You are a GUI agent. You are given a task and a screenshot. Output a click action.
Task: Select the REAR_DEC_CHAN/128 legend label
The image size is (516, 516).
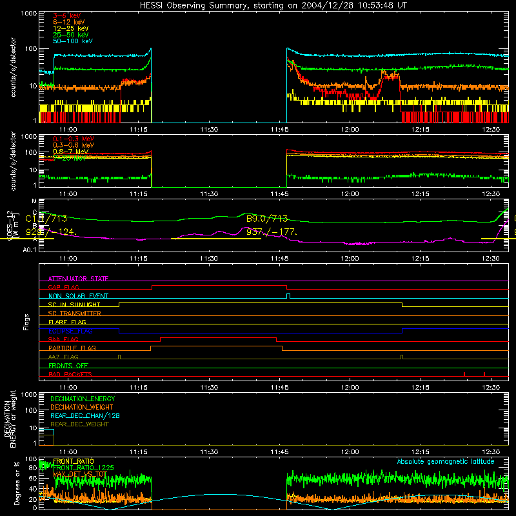coord(85,416)
